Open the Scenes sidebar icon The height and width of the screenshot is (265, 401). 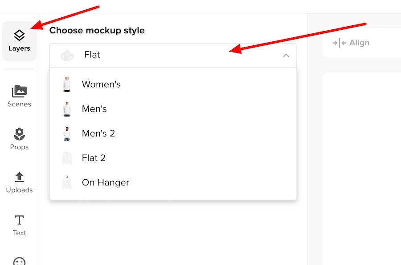tap(19, 92)
